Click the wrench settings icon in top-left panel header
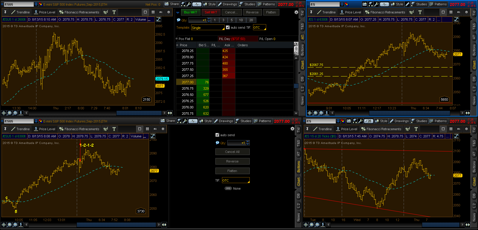 pyautogui.click(x=189, y=4)
